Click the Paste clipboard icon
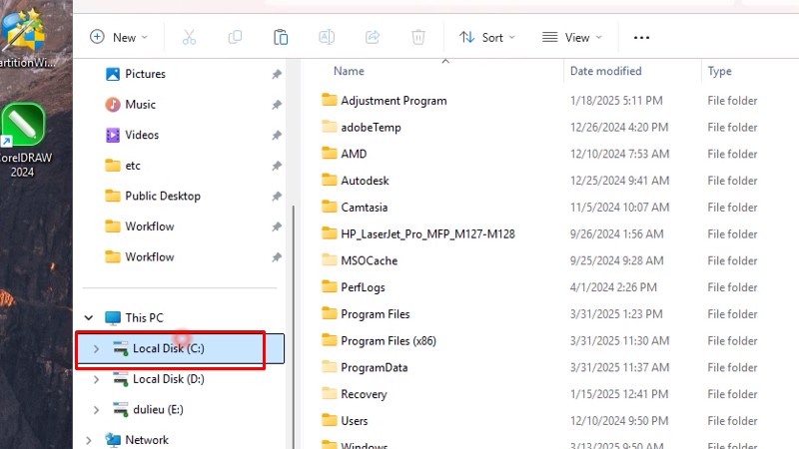 (x=281, y=37)
